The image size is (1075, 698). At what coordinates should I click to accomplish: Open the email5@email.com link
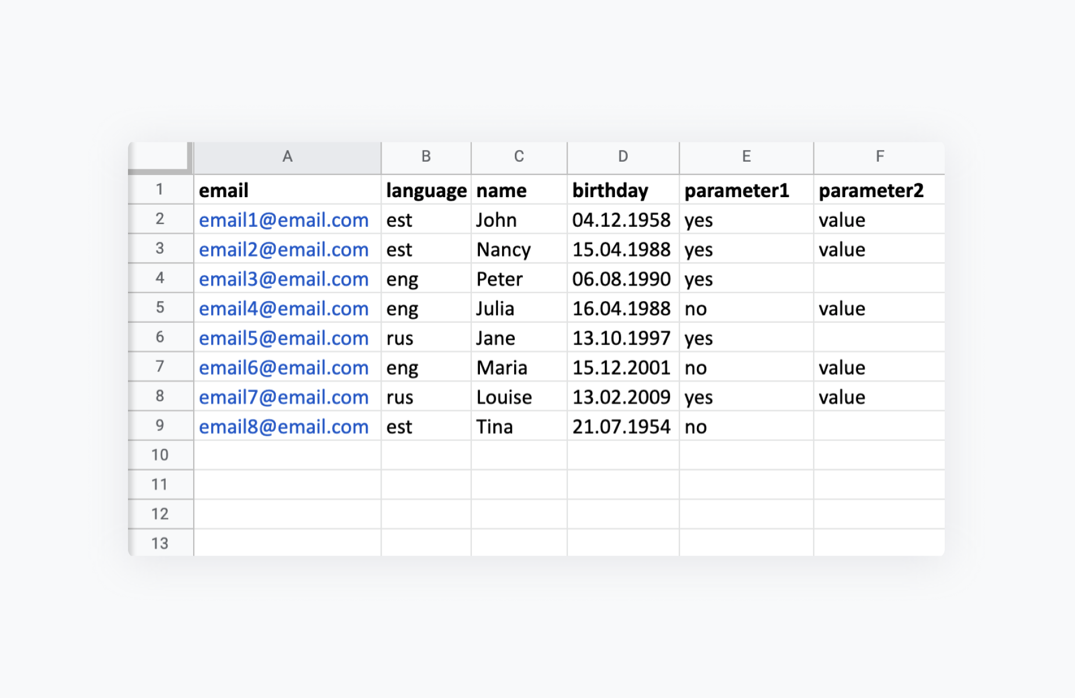(284, 338)
